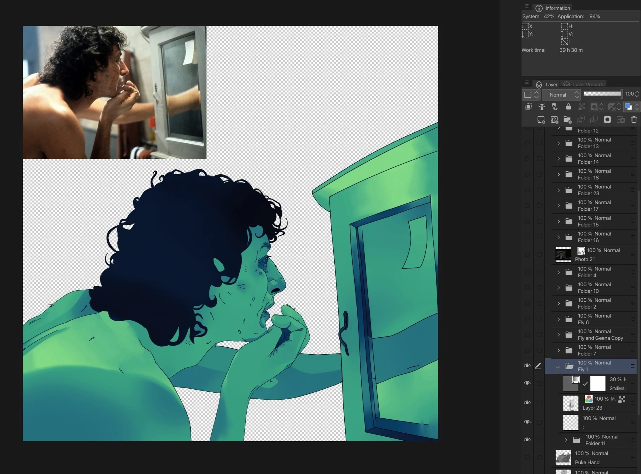Hide Layer 23 using its eye icon
641x474 pixels.
click(x=527, y=403)
